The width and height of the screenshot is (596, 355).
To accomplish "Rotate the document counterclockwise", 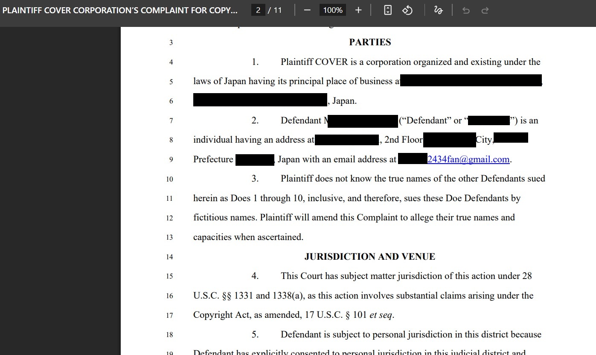I will pyautogui.click(x=407, y=10).
